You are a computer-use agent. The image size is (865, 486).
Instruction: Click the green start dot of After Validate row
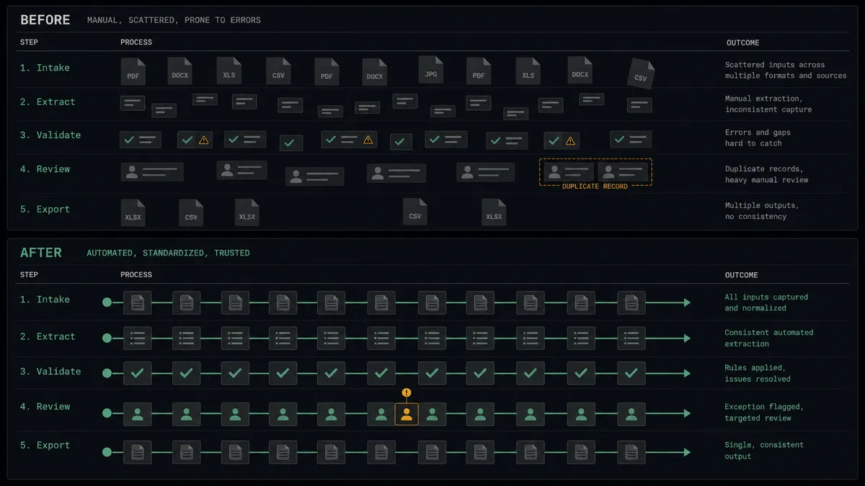coord(107,373)
